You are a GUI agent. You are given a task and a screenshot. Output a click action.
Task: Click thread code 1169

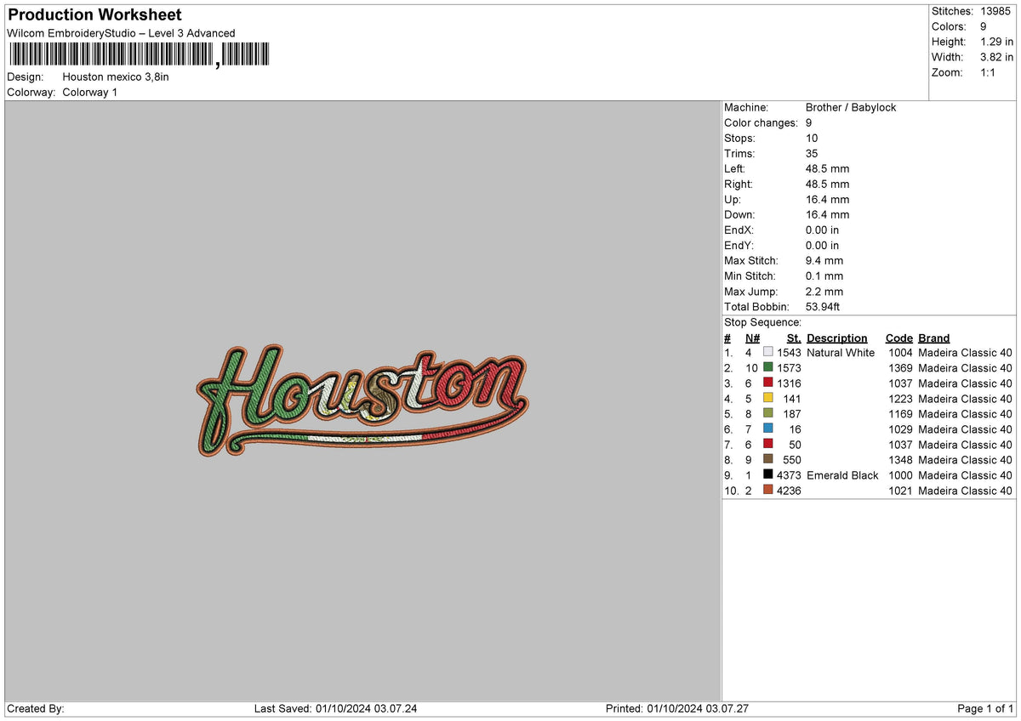(x=900, y=413)
